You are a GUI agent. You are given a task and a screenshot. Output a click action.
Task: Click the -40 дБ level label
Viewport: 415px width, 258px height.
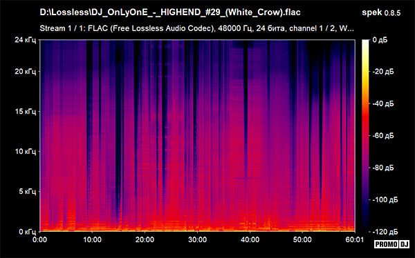[x=383, y=103]
